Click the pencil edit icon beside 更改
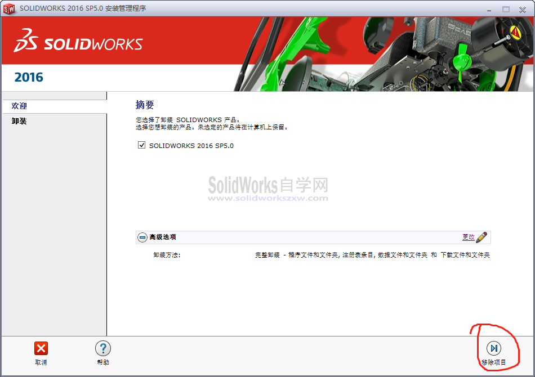Viewport: 535px width, 377px height. pyautogui.click(x=481, y=237)
